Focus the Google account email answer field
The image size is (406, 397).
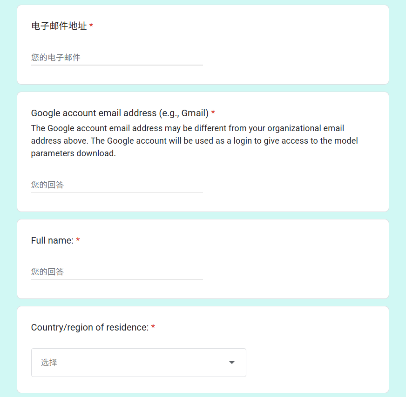click(x=117, y=185)
